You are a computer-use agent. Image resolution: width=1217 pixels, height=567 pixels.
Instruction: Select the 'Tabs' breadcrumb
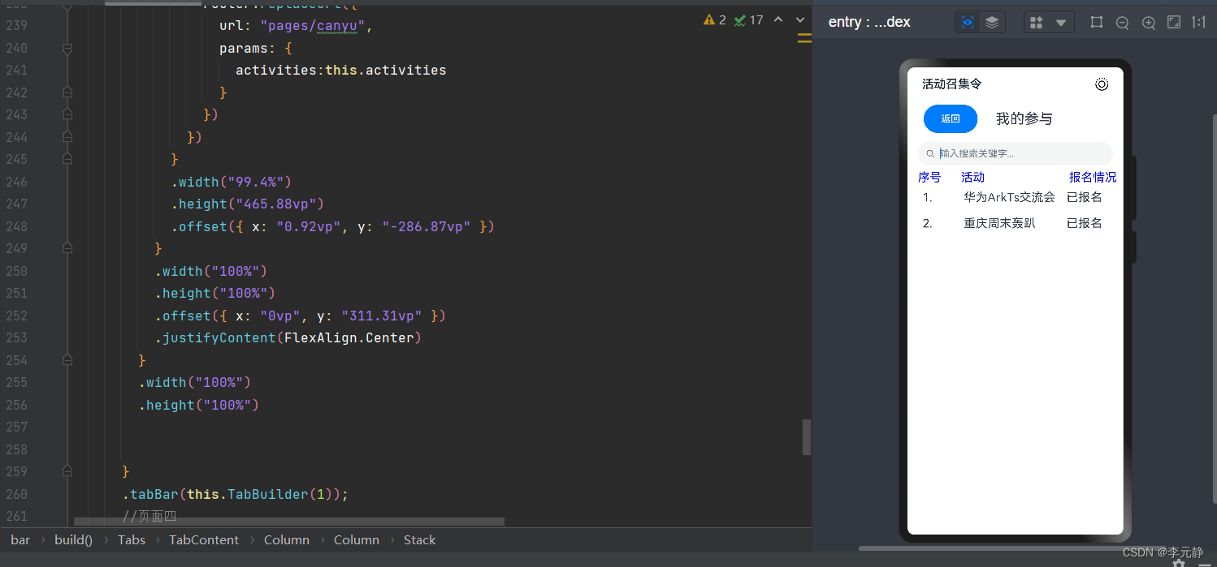(x=132, y=540)
